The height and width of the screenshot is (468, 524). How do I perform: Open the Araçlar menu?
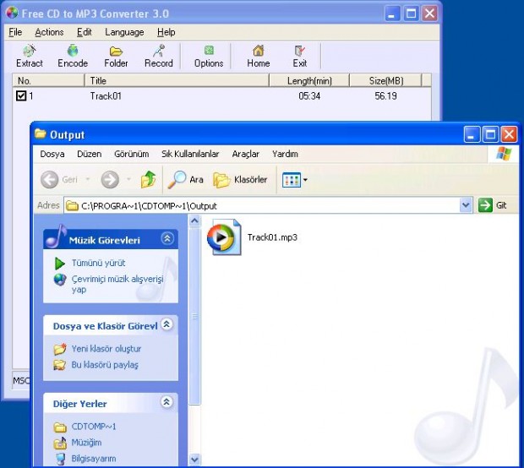pos(246,154)
